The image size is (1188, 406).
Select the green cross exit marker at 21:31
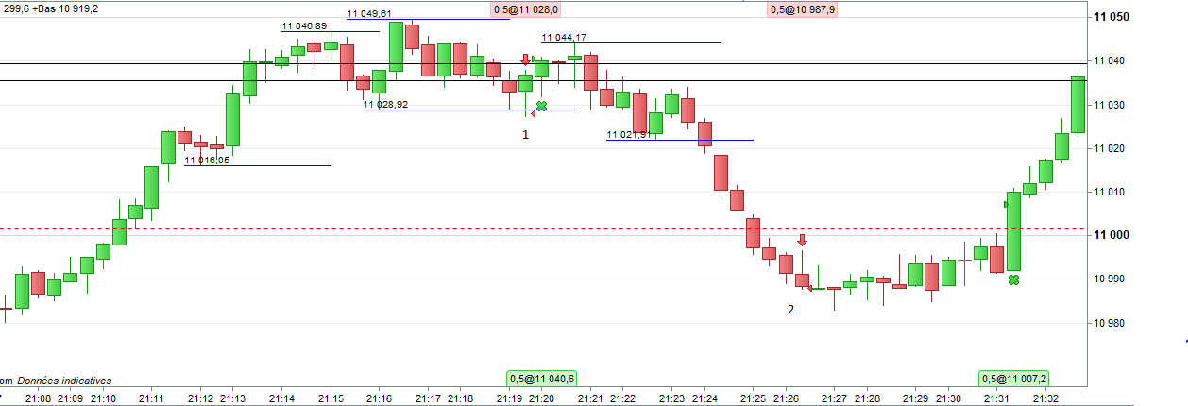(1013, 280)
